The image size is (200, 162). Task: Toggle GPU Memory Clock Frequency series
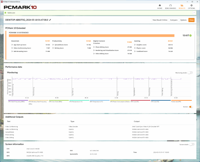coord(38,102)
